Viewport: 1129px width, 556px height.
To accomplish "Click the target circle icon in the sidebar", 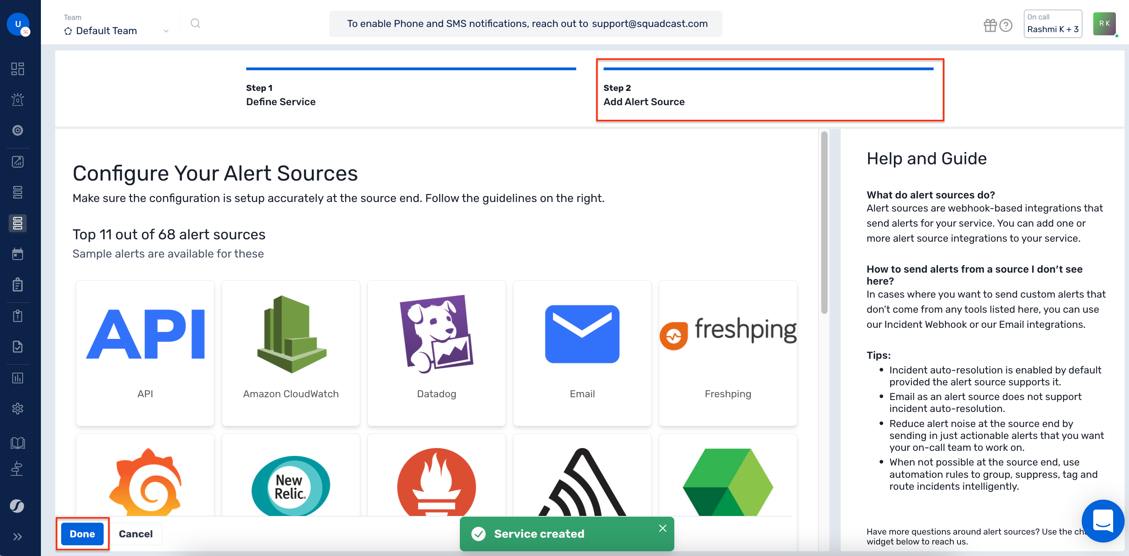I will click(17, 131).
